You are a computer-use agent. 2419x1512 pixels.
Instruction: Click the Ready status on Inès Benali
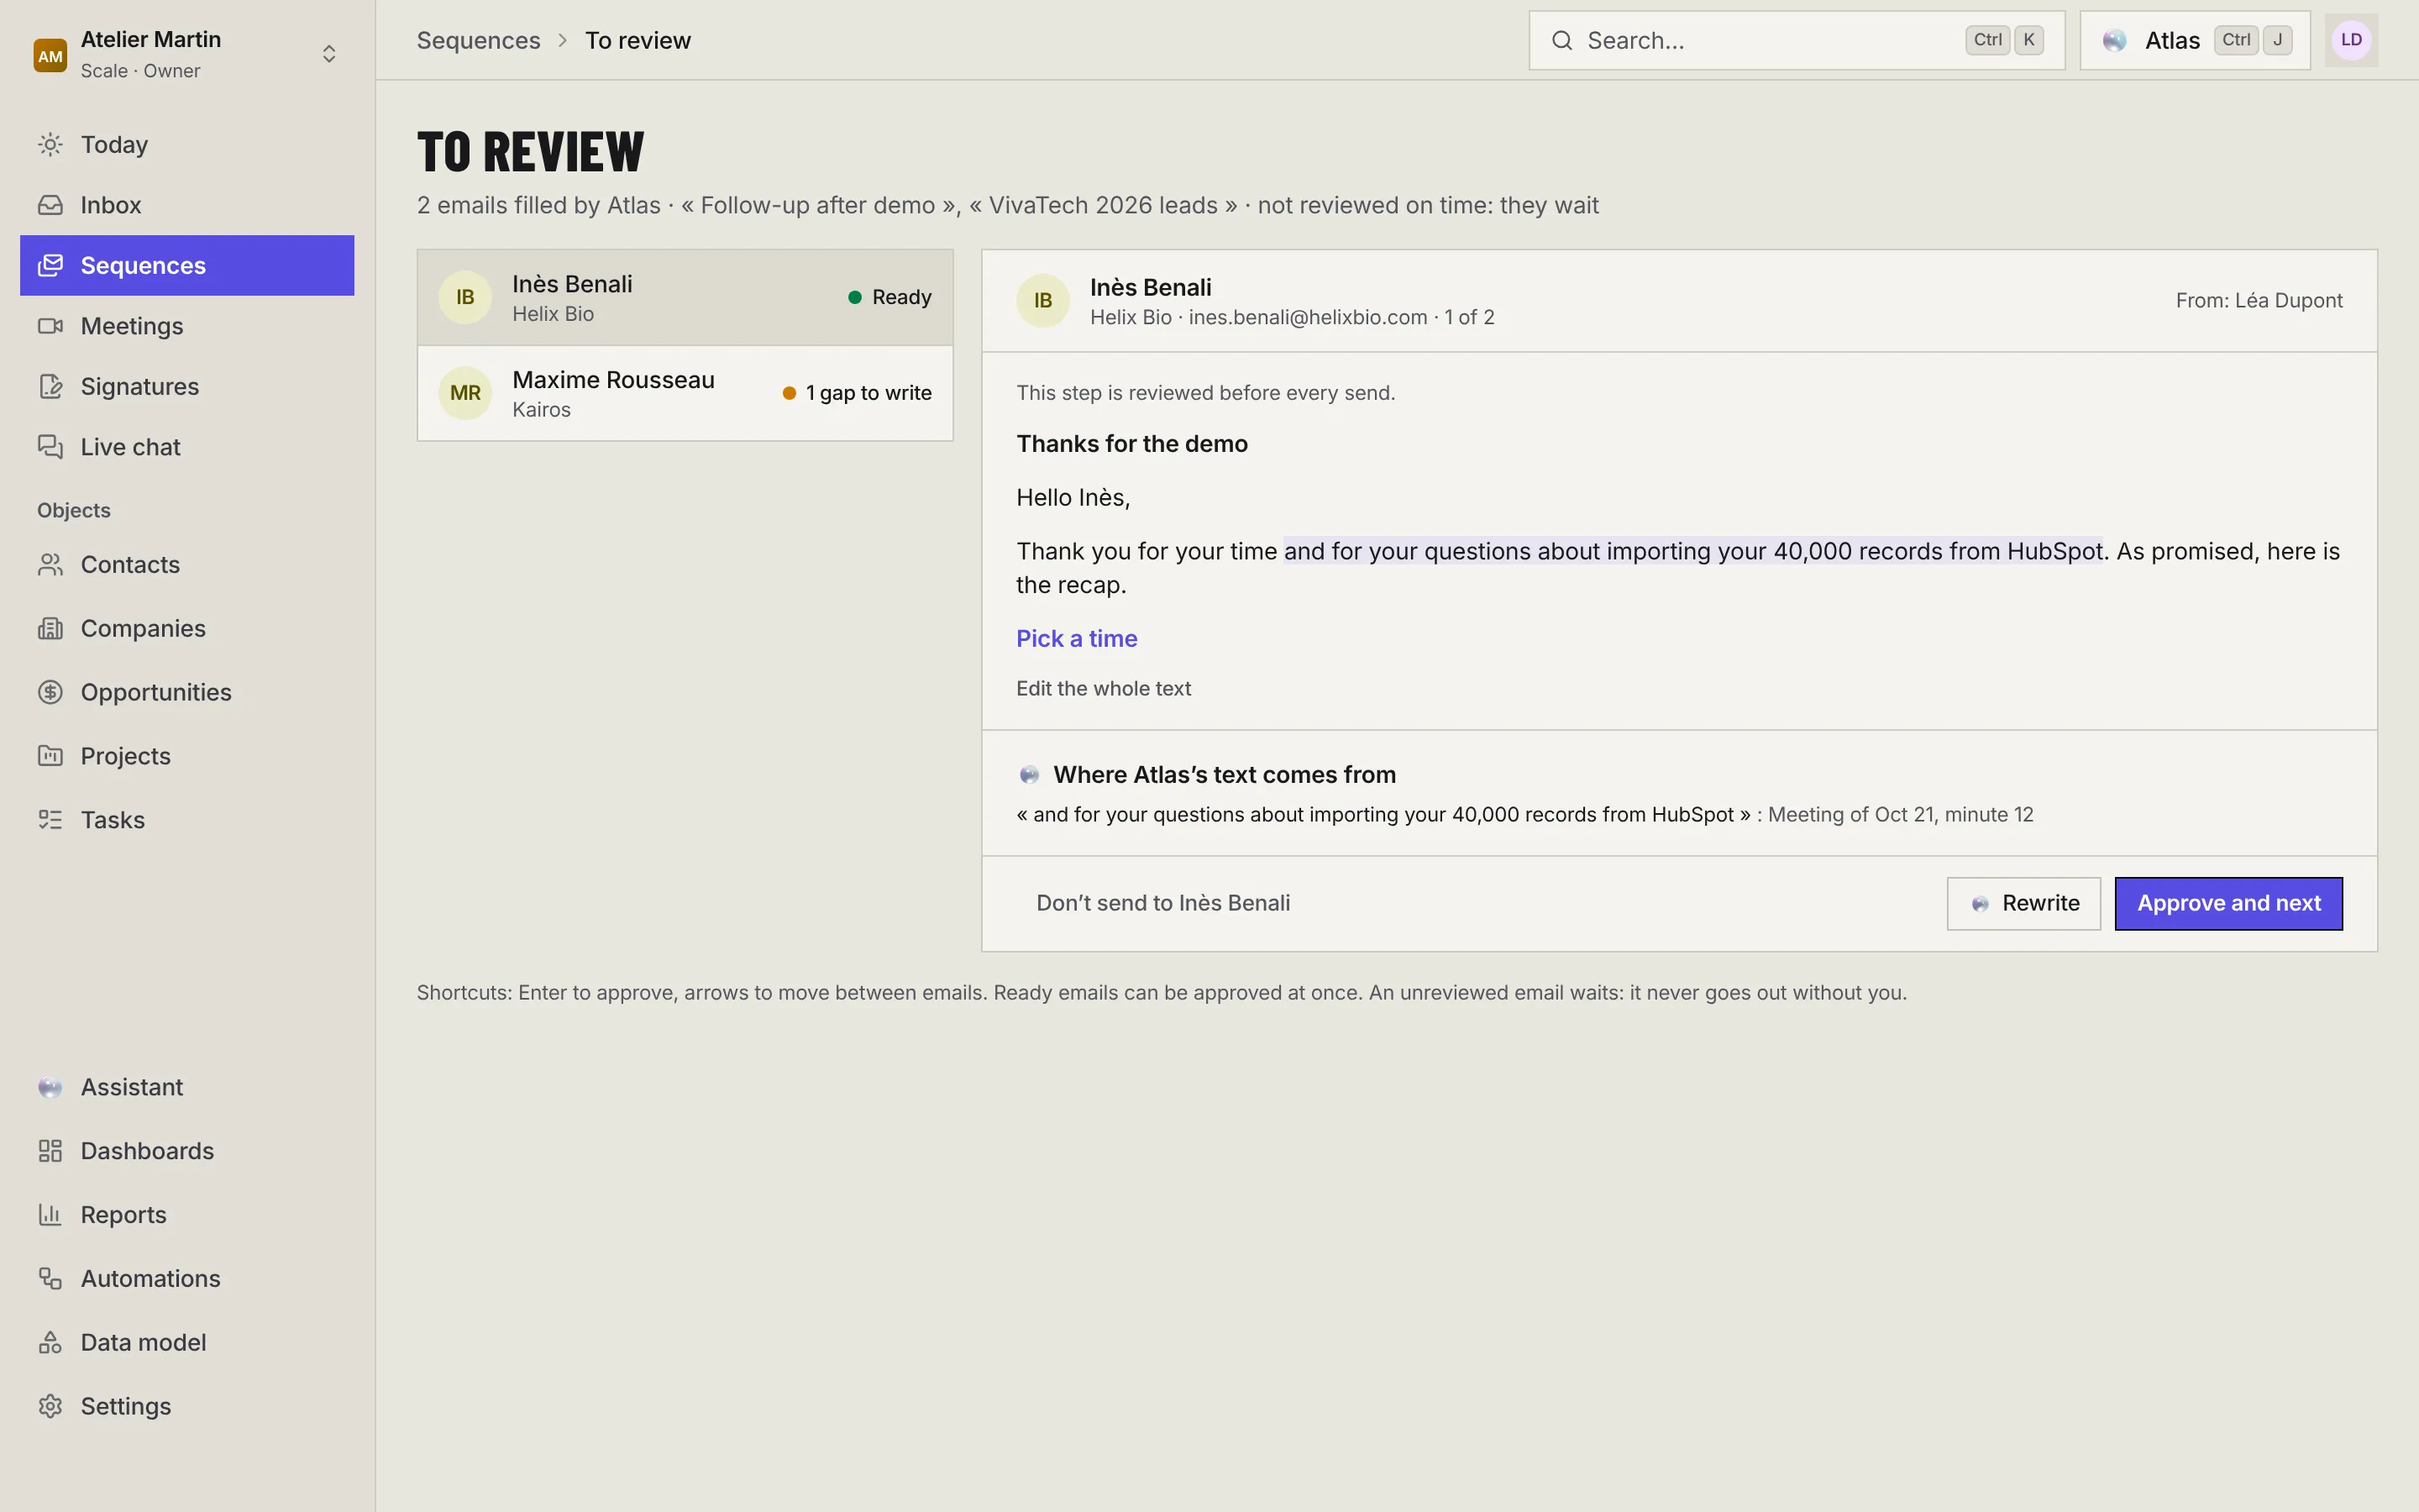click(889, 297)
